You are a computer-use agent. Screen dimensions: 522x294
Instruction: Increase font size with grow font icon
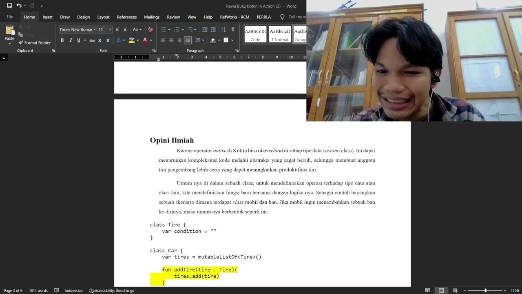click(117, 29)
